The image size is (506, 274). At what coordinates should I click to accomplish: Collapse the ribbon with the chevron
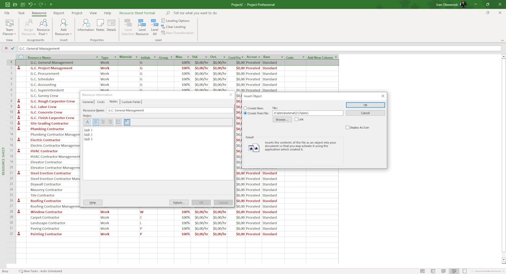[502, 40]
